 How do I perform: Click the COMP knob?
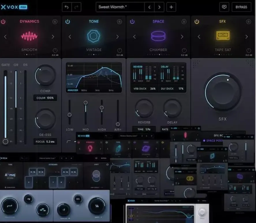click(x=45, y=75)
